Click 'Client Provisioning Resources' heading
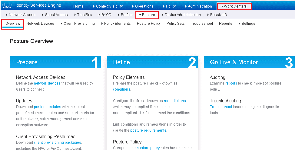Viewport: 295px width, 154px height. coord(45,136)
